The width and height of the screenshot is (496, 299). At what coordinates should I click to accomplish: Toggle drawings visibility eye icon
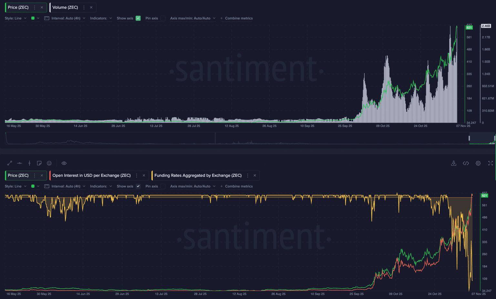tap(64, 163)
